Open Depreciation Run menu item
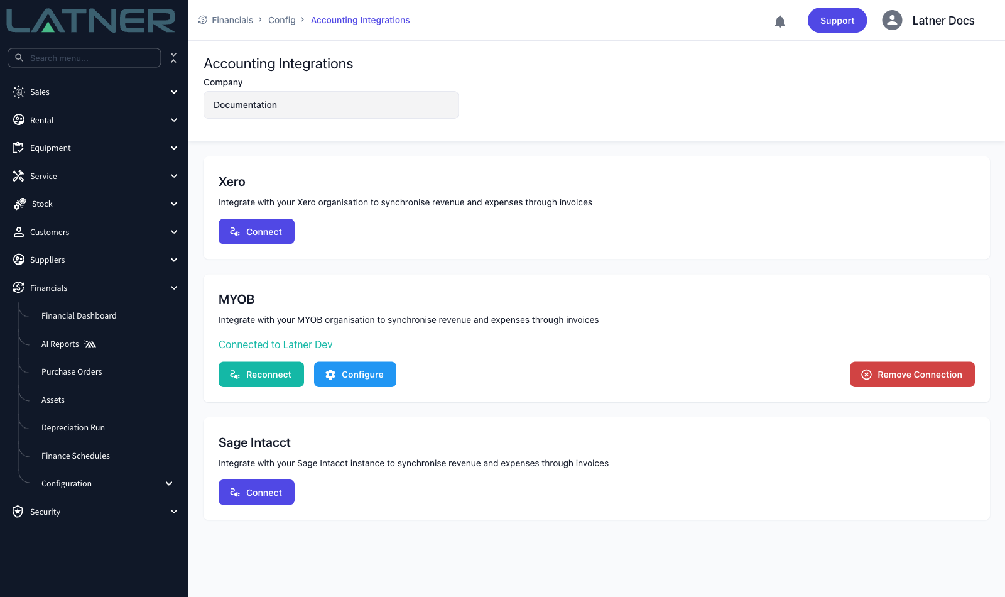This screenshot has height=597, width=1005. pyautogui.click(x=73, y=428)
